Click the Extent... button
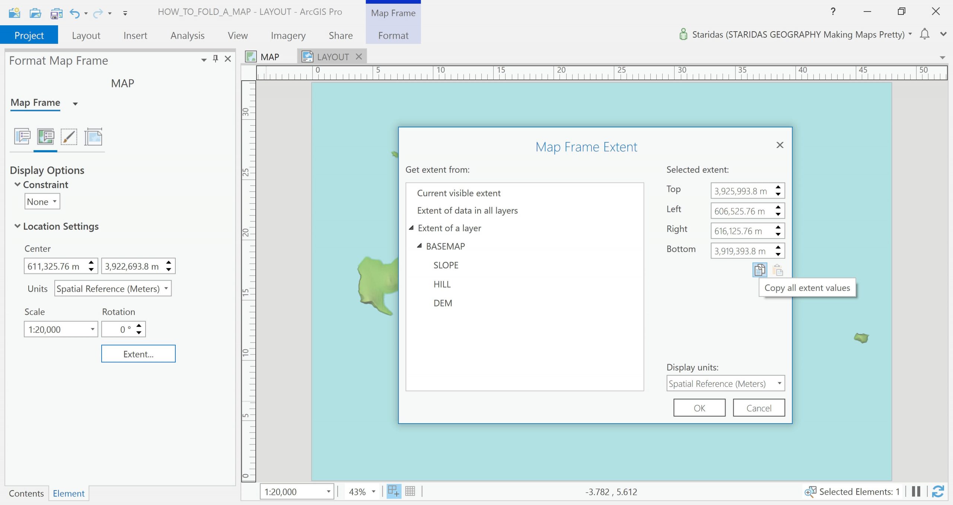This screenshot has width=953, height=505. pos(138,354)
